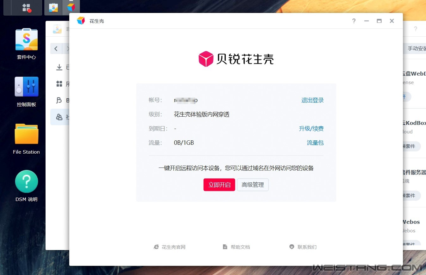Open the 帮助文档 link
The height and width of the screenshot is (275, 426).
(240, 247)
